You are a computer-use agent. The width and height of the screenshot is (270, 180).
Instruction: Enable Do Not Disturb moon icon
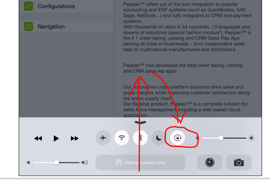point(159,138)
